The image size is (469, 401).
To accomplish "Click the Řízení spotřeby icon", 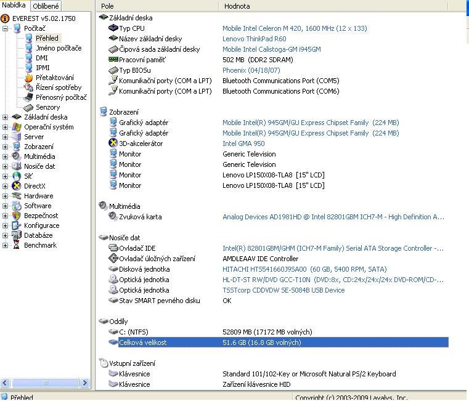I will click(x=28, y=87).
